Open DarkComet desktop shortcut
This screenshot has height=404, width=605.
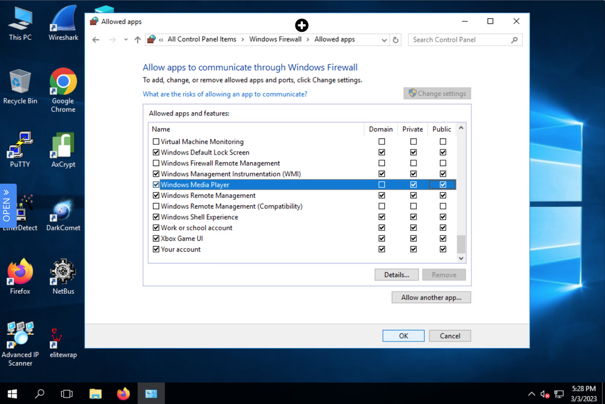point(63,214)
